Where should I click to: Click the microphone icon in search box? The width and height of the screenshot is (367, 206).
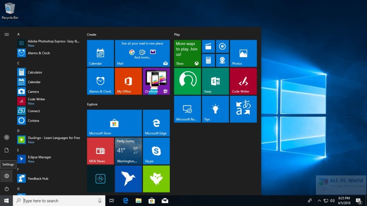(x=100, y=201)
